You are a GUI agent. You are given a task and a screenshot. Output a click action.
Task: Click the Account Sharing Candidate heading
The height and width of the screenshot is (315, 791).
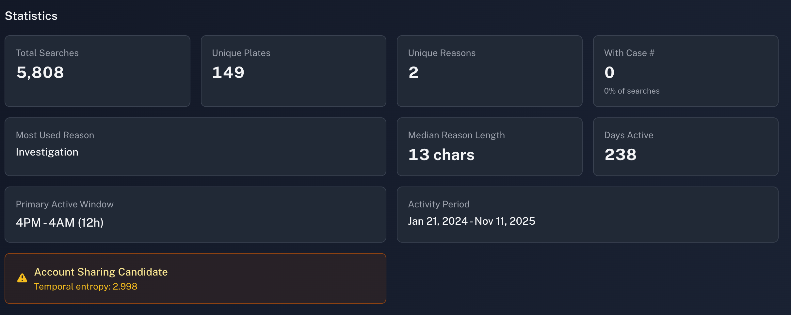101,272
